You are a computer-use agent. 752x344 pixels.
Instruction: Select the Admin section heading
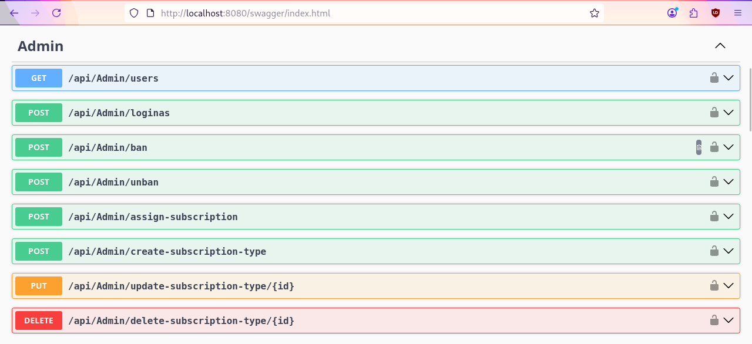point(40,46)
